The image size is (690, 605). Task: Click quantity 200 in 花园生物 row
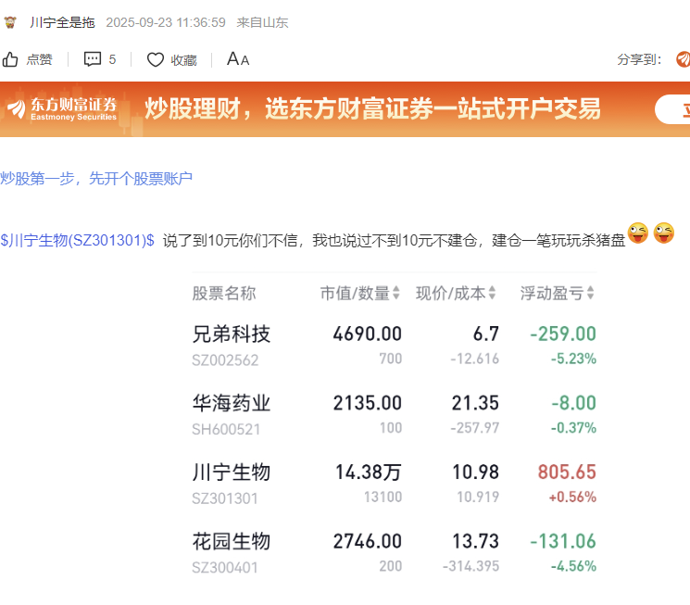coord(391,566)
